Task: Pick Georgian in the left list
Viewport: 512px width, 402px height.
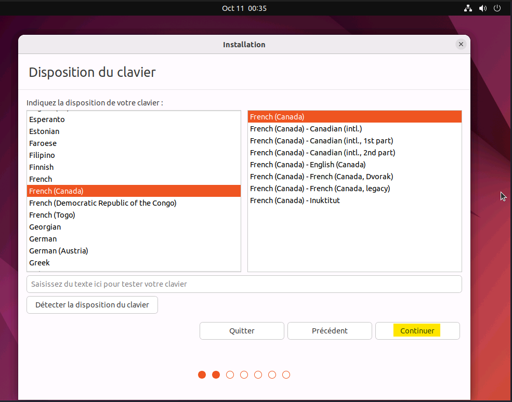Action: 45,227
